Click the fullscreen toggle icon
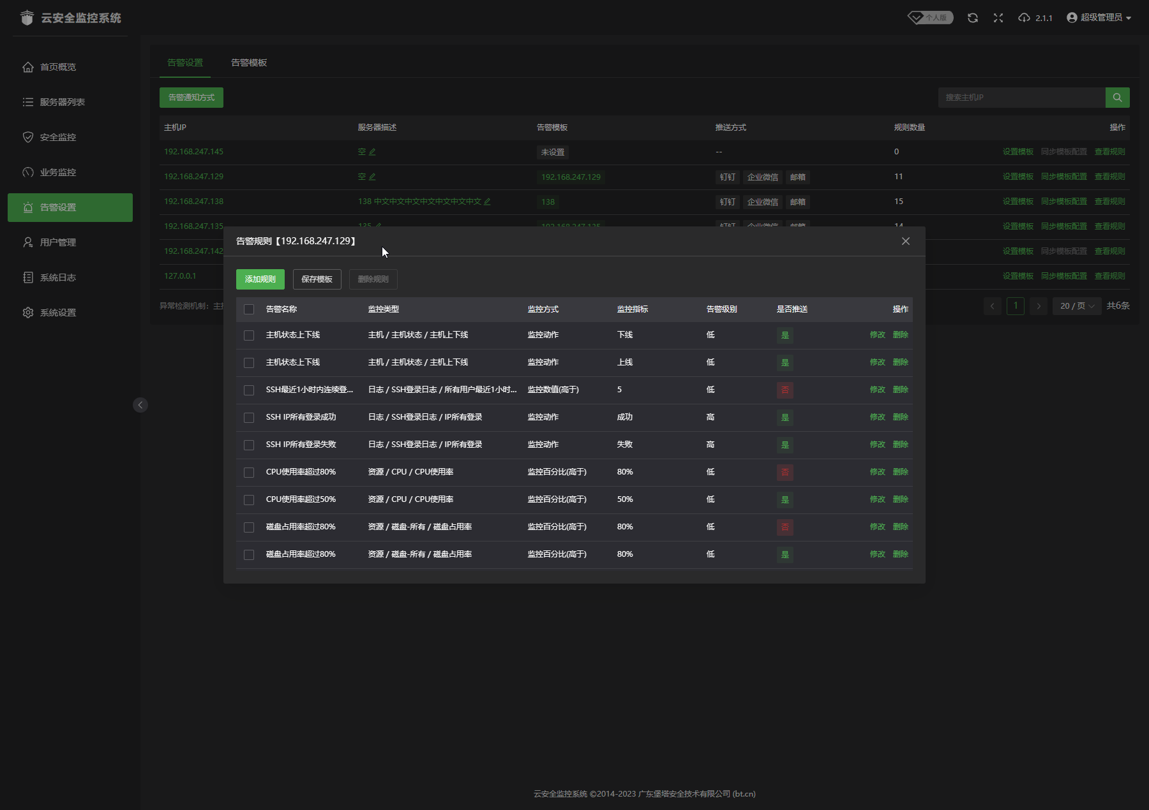The height and width of the screenshot is (810, 1149). [998, 18]
